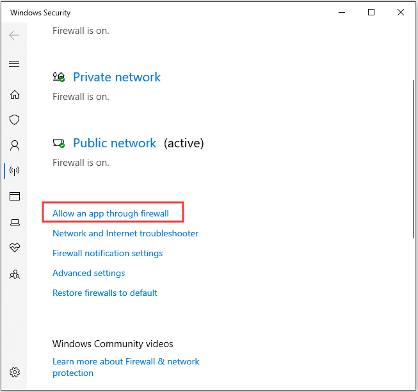
Task: Click the back arrow icon
Action: 14,35
